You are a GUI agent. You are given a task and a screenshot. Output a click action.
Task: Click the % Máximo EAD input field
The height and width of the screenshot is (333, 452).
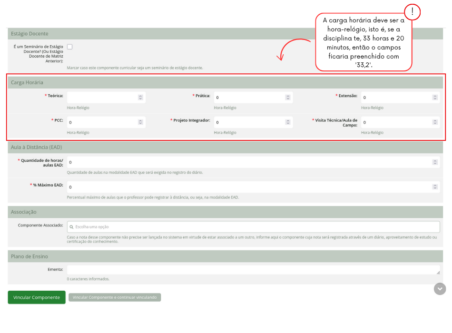pyautogui.click(x=248, y=187)
